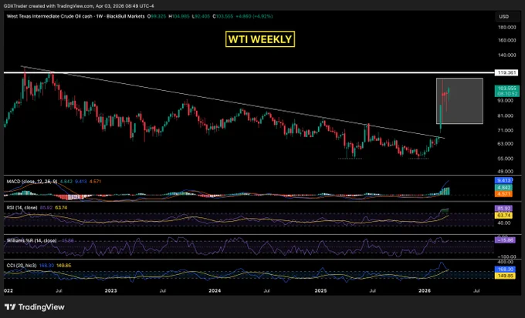Viewport: 525px width, 318px height.
Task: Click the 93.000 price axis label
Action: click(506, 101)
